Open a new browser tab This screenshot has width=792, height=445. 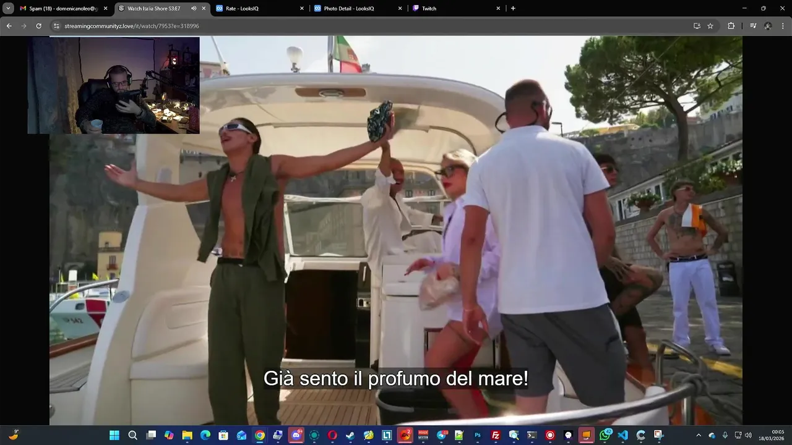coord(513,9)
